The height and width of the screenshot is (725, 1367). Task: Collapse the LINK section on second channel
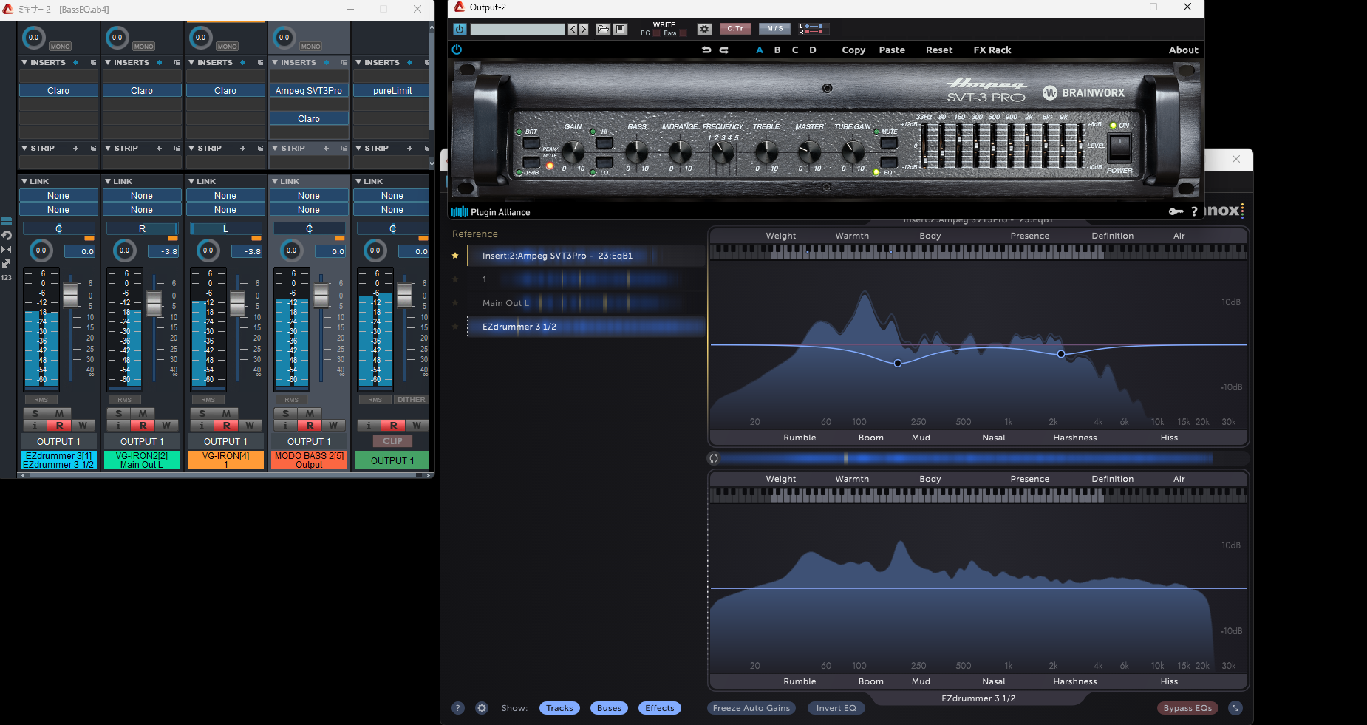[108, 181]
